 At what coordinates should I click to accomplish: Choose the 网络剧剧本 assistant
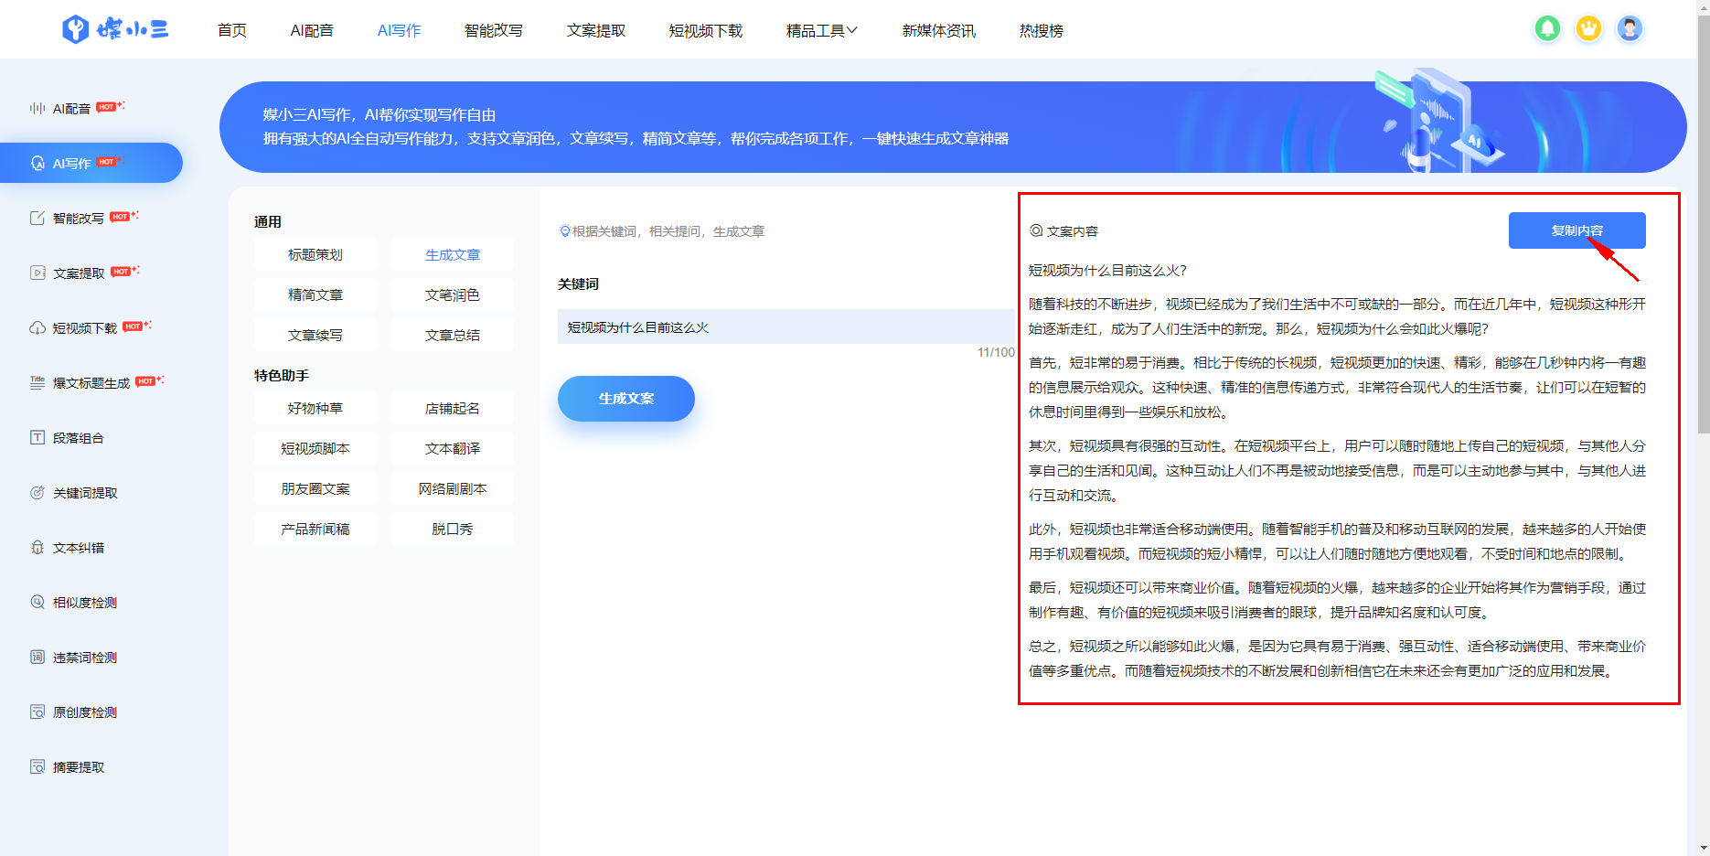coord(453,489)
